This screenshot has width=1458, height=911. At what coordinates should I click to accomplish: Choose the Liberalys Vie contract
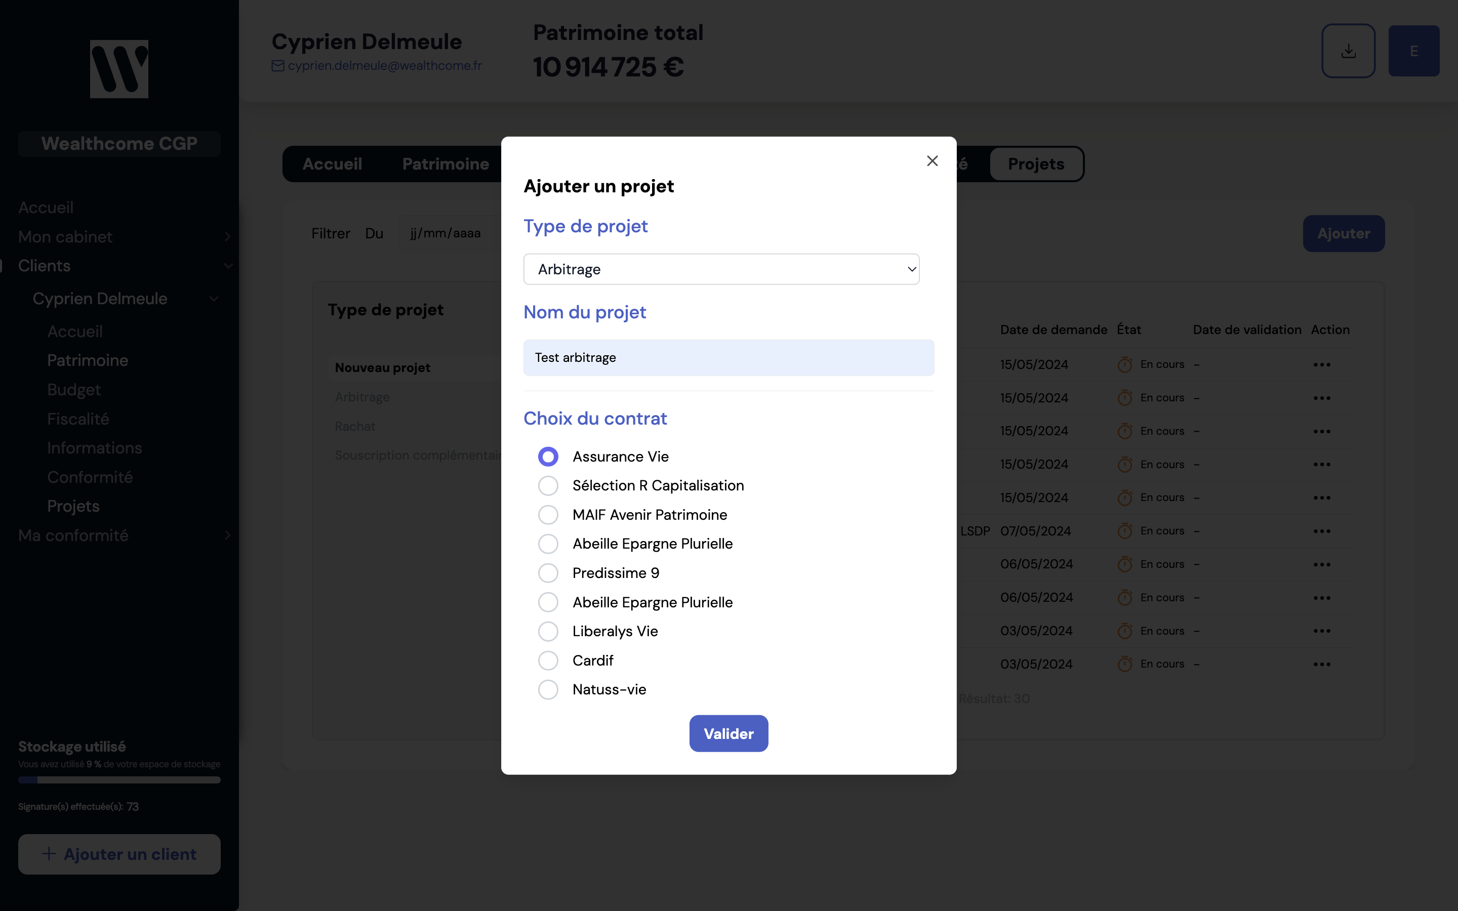point(548,632)
